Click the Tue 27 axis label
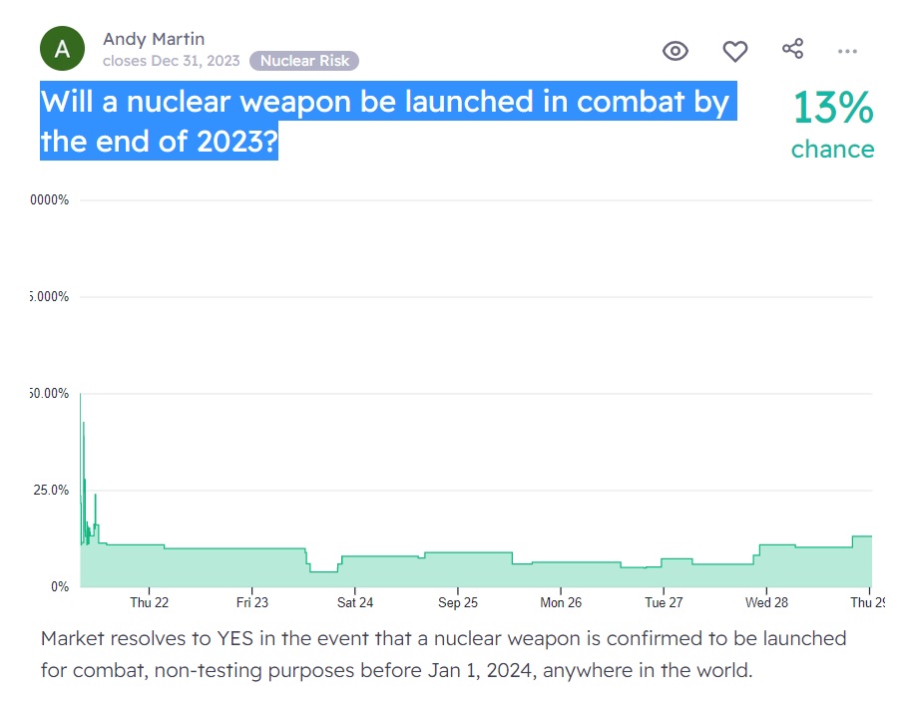This screenshot has width=903, height=701. (664, 602)
